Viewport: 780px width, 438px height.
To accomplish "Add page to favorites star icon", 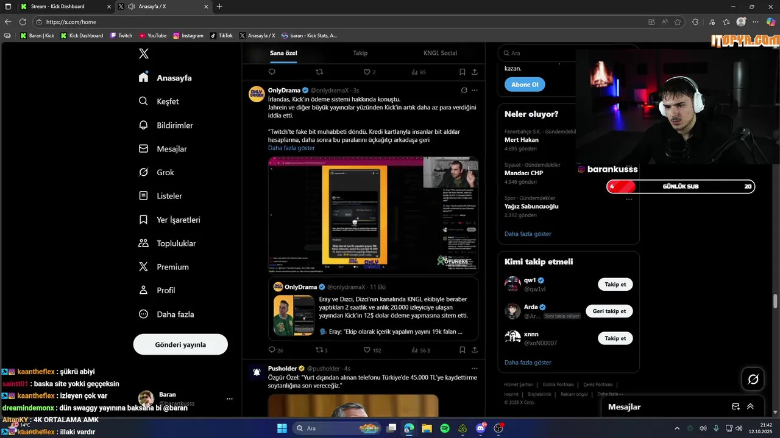I will (x=678, y=22).
